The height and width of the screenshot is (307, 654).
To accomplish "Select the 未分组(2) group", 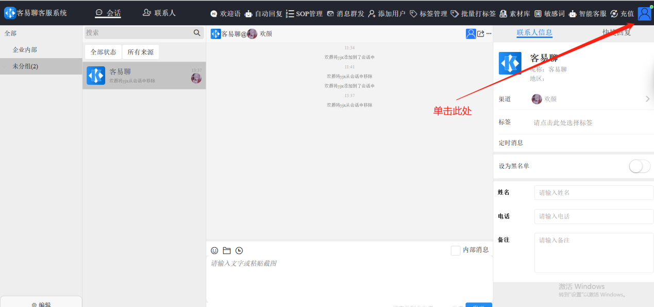I will (41, 66).
